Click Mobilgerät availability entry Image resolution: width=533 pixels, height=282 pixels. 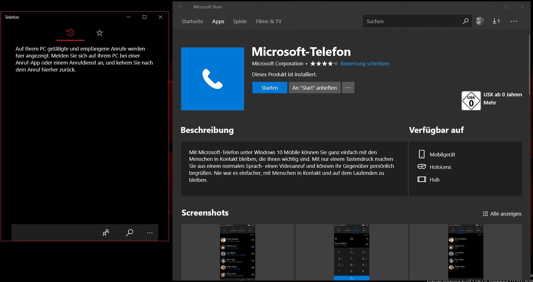click(437, 154)
